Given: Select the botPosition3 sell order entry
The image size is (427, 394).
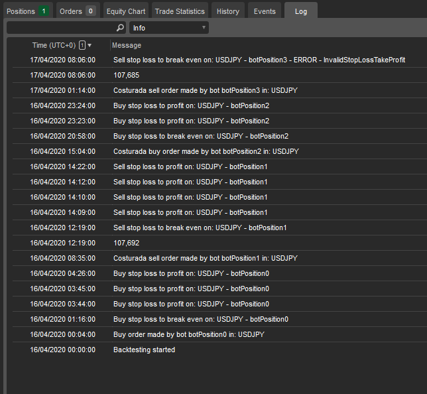Looking at the screenshot, I should [219, 90].
